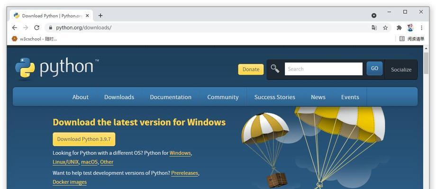Image resolution: width=436 pixels, height=189 pixels.
Task: Open the Events menu
Action: click(x=350, y=97)
